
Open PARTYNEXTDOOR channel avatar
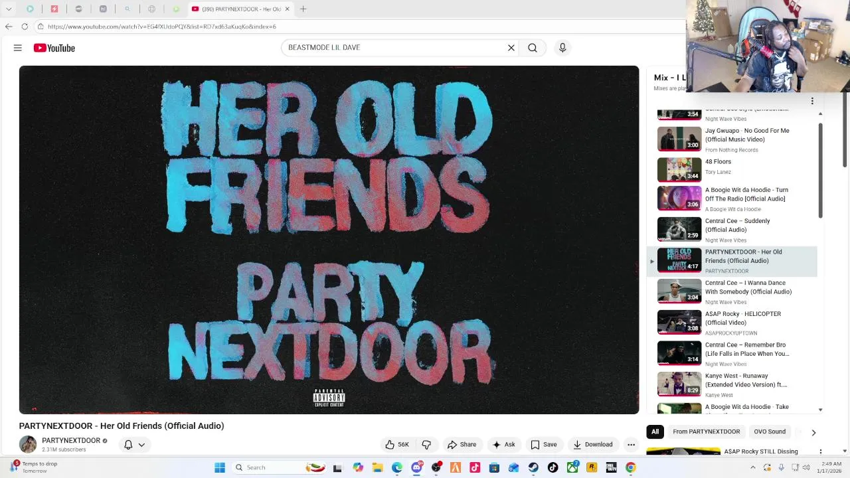pyautogui.click(x=28, y=444)
